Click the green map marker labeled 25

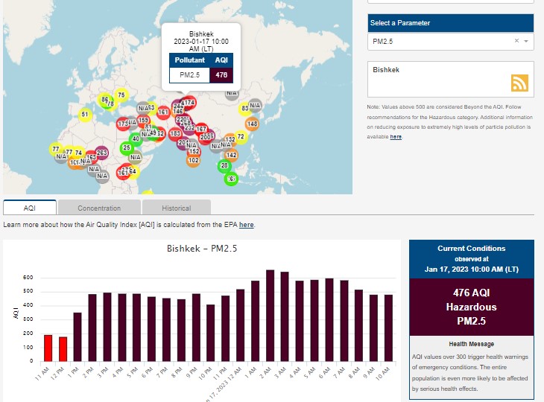pyautogui.click(x=127, y=148)
